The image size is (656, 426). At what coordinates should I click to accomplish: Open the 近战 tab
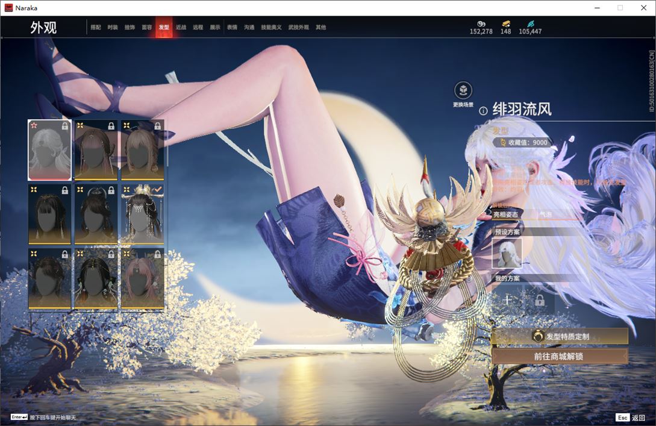point(181,27)
